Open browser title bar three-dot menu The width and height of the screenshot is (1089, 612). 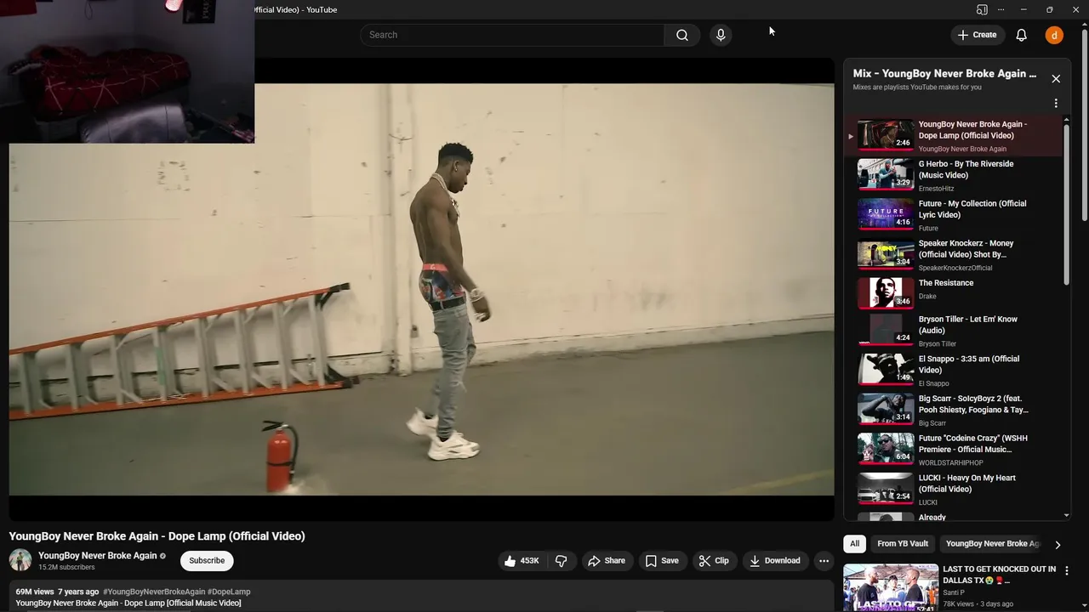(x=1001, y=9)
